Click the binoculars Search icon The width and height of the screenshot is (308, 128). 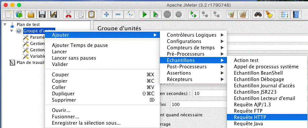click(258, 14)
